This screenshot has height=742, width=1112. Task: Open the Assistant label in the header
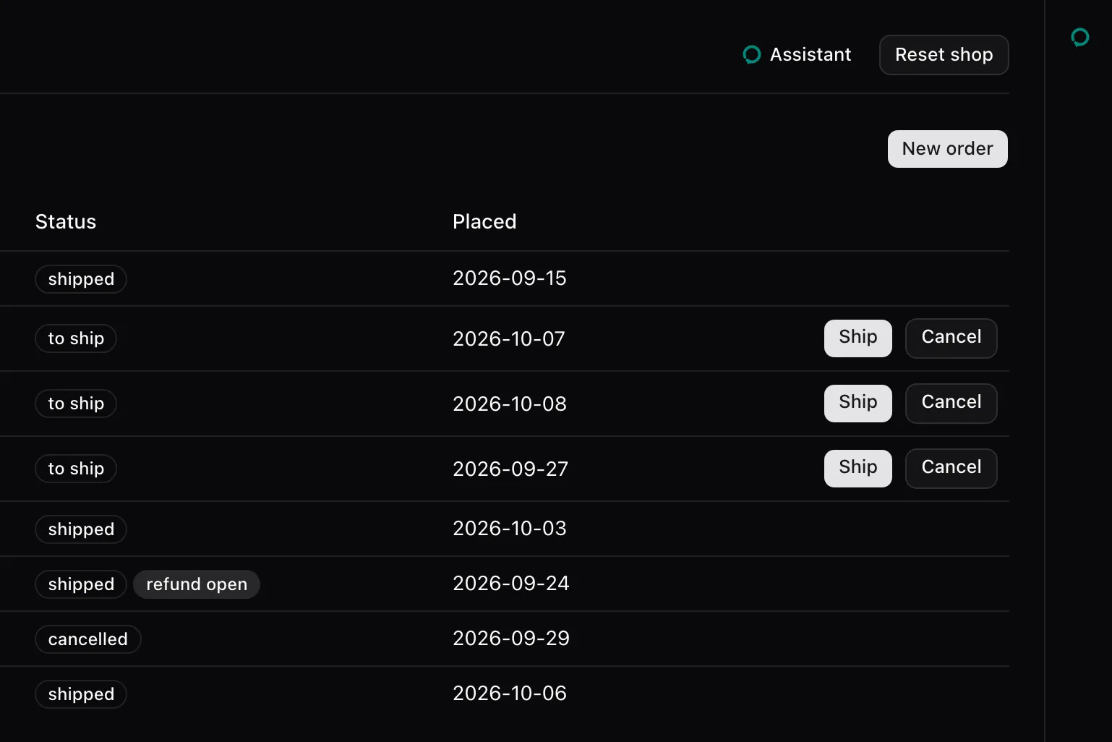pyautogui.click(x=811, y=55)
